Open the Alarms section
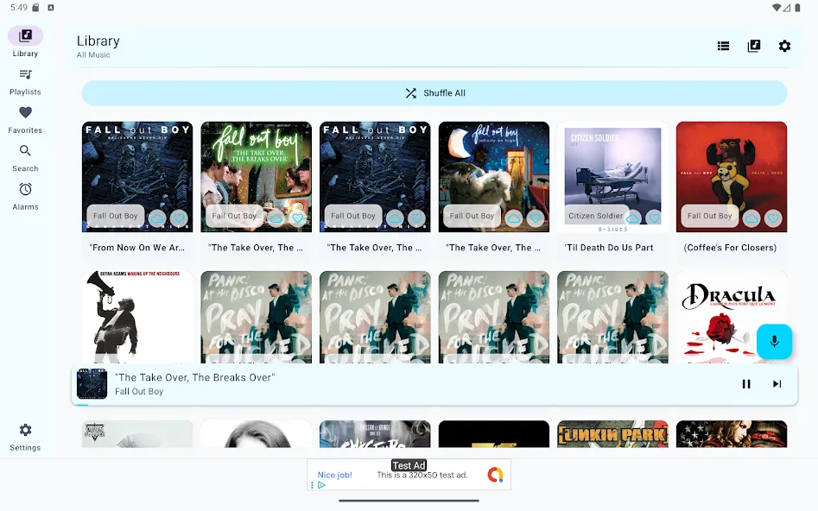This screenshot has width=818, height=511. (25, 197)
